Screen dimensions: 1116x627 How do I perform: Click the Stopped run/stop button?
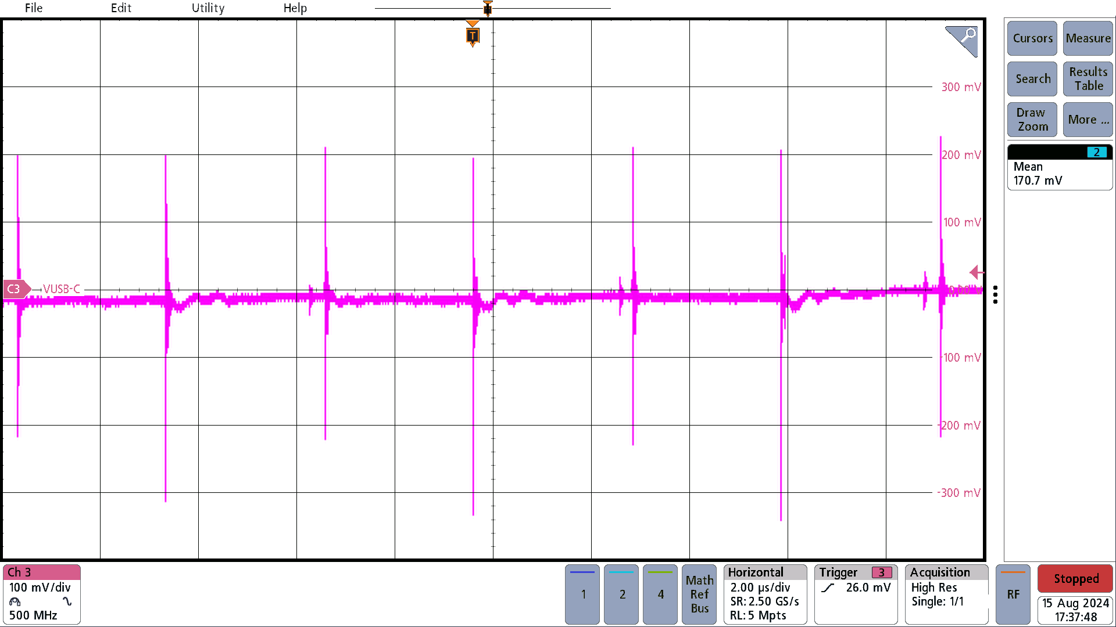point(1075,579)
